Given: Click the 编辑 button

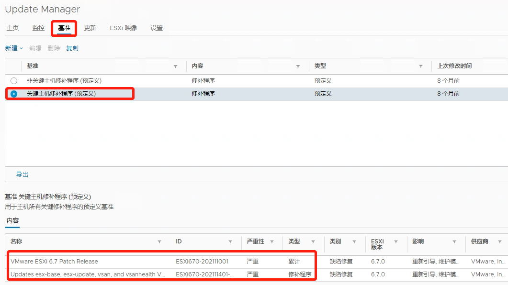Looking at the screenshot, I should 35,48.
